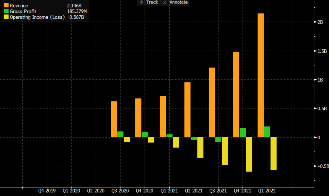
Task: Click the Q4 2021 orange revenue bar
Action: pos(236,95)
